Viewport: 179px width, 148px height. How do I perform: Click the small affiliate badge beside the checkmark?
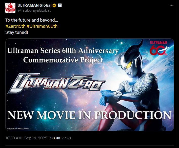pos(60,5)
